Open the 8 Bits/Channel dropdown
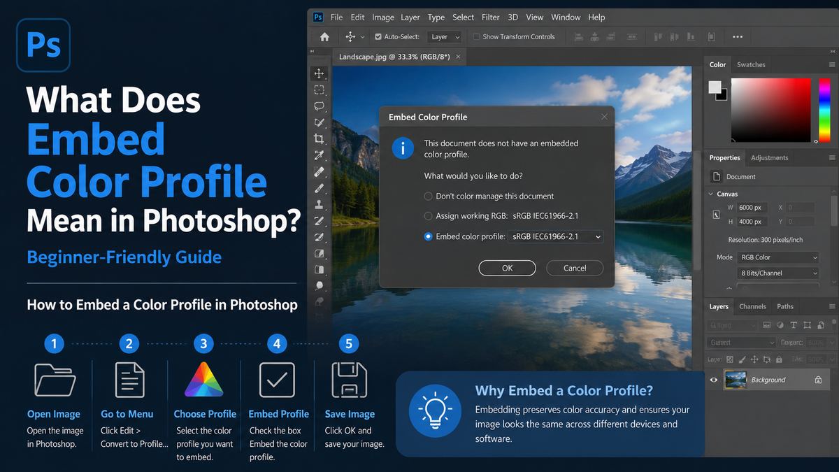 pos(777,273)
